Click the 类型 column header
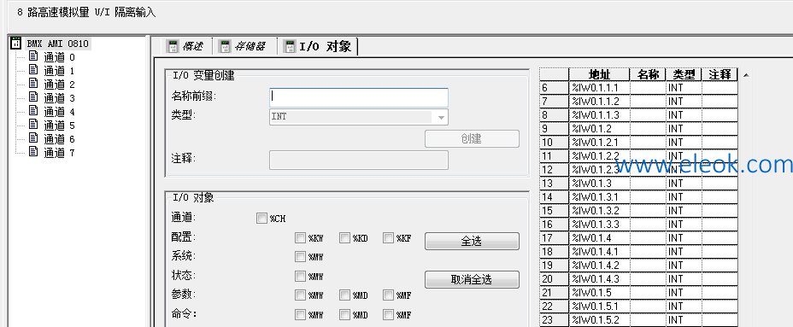793x327 pixels. click(684, 74)
